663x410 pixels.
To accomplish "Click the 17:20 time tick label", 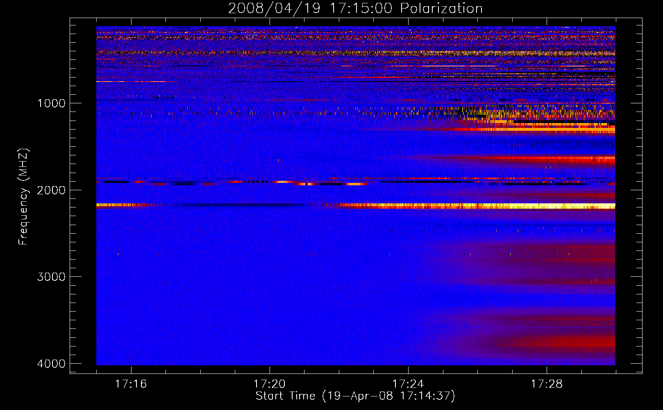I will [x=270, y=384].
